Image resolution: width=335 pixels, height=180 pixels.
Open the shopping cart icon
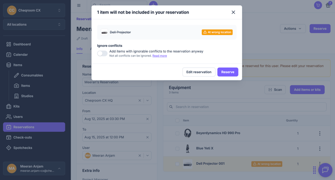[x=318, y=5]
